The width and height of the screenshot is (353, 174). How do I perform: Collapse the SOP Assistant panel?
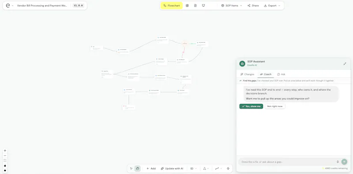click(x=345, y=64)
